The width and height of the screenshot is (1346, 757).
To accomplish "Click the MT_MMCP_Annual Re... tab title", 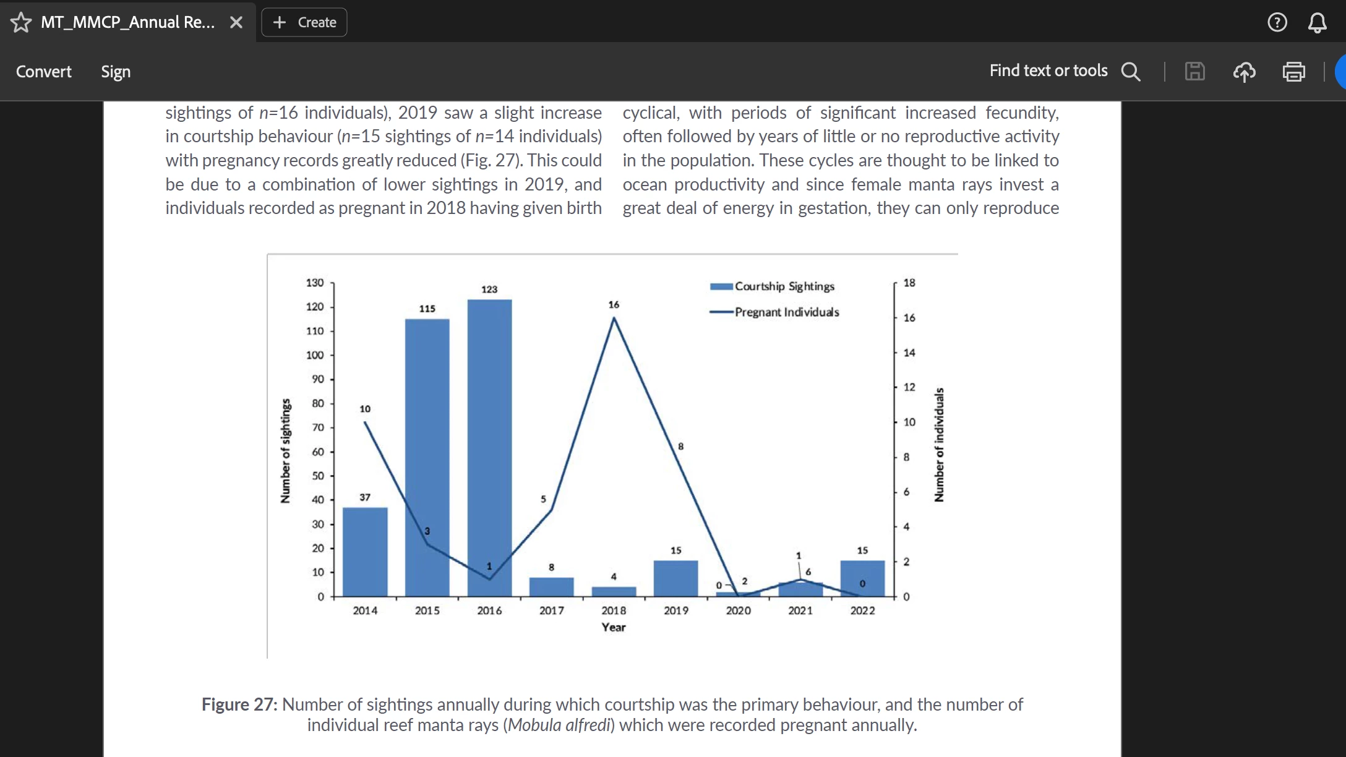I will 127,22.
